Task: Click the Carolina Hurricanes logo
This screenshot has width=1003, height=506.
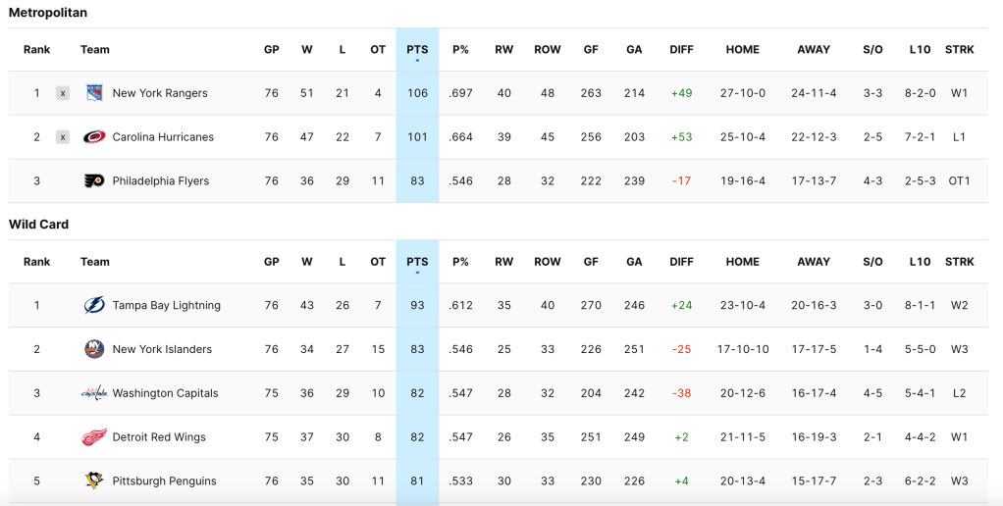Action: click(94, 137)
